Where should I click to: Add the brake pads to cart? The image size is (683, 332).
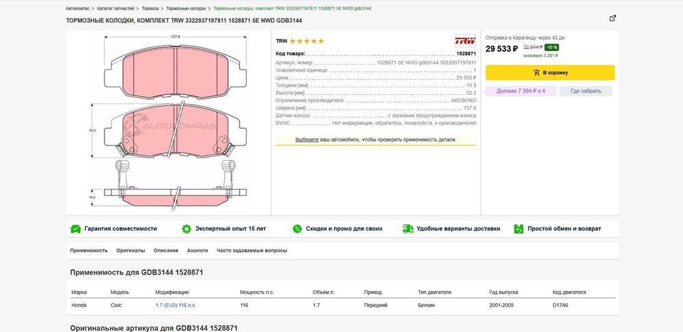[x=550, y=72]
